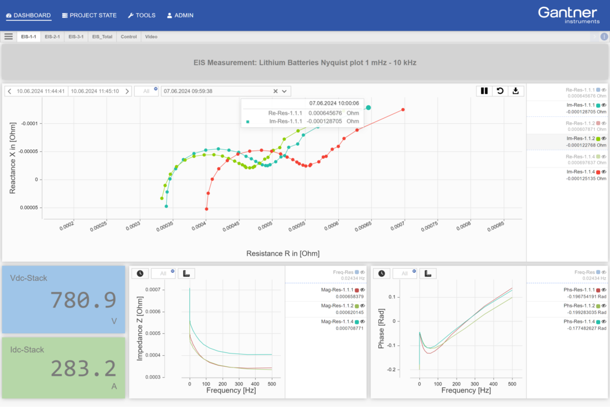The height and width of the screenshot is (407, 610).
Task: Click the clock icon on Impedance chart
Action: (140, 273)
